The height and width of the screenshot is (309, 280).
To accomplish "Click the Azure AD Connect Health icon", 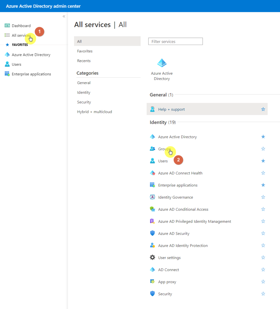I will click(152, 173).
